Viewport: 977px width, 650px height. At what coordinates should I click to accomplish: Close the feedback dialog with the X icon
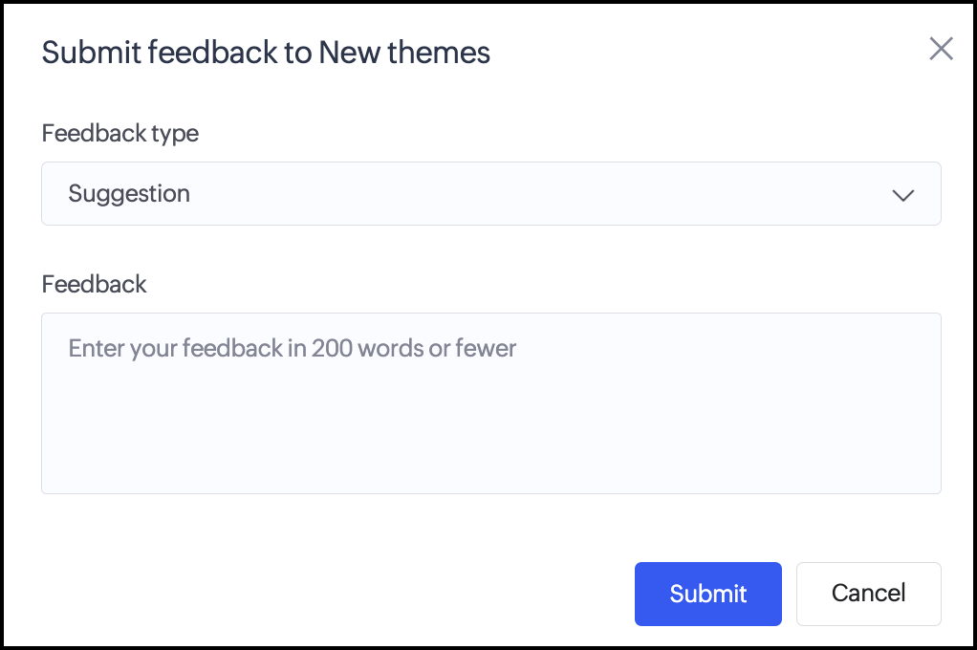[x=941, y=49]
